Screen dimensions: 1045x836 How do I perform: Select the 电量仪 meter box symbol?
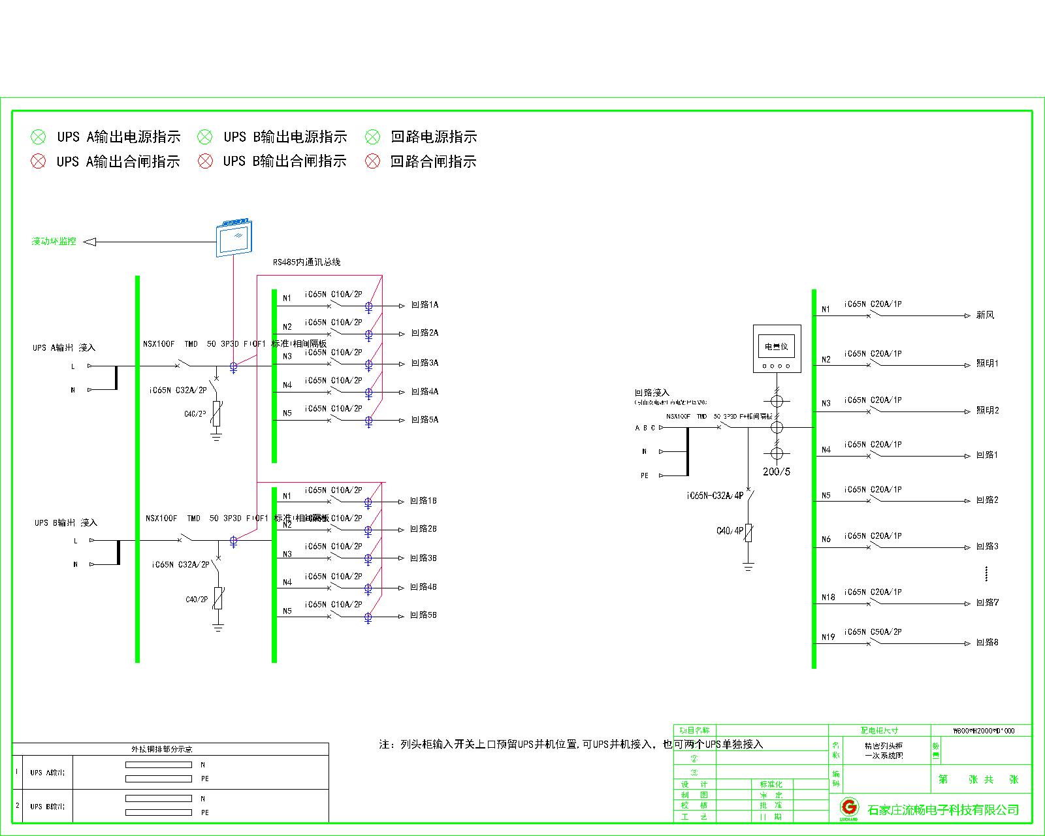pyautogui.click(x=777, y=349)
